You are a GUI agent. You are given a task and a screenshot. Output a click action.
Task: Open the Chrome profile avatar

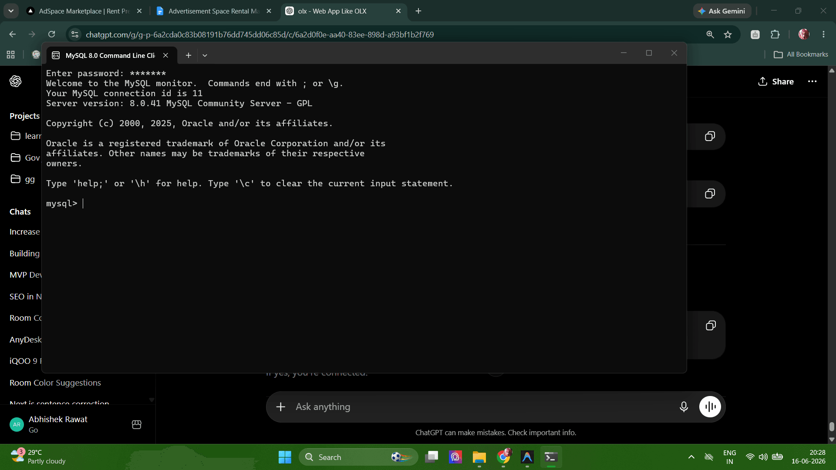pos(804,34)
